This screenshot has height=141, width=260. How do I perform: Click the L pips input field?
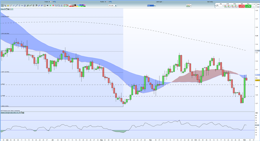[x=256, y=7]
